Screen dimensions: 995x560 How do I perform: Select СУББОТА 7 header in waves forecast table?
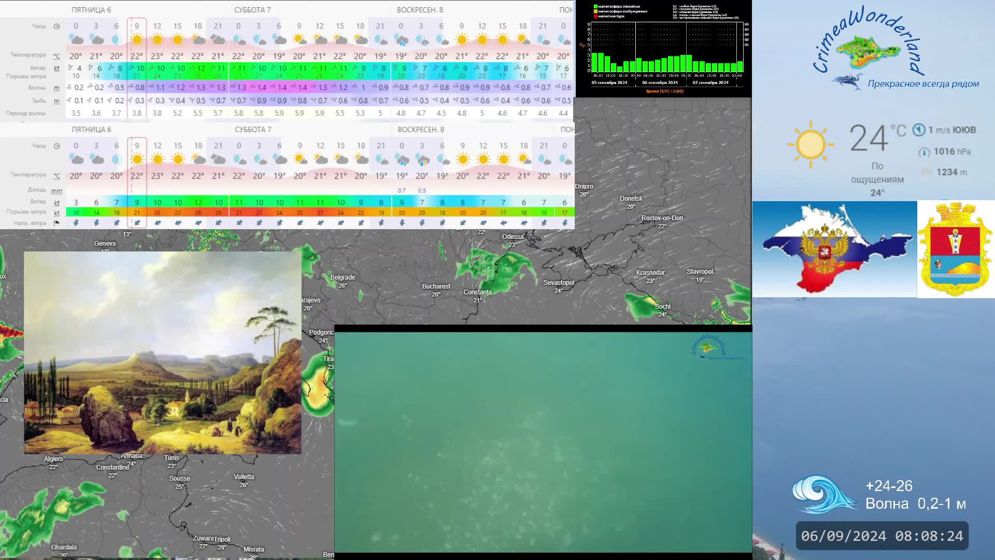click(252, 10)
